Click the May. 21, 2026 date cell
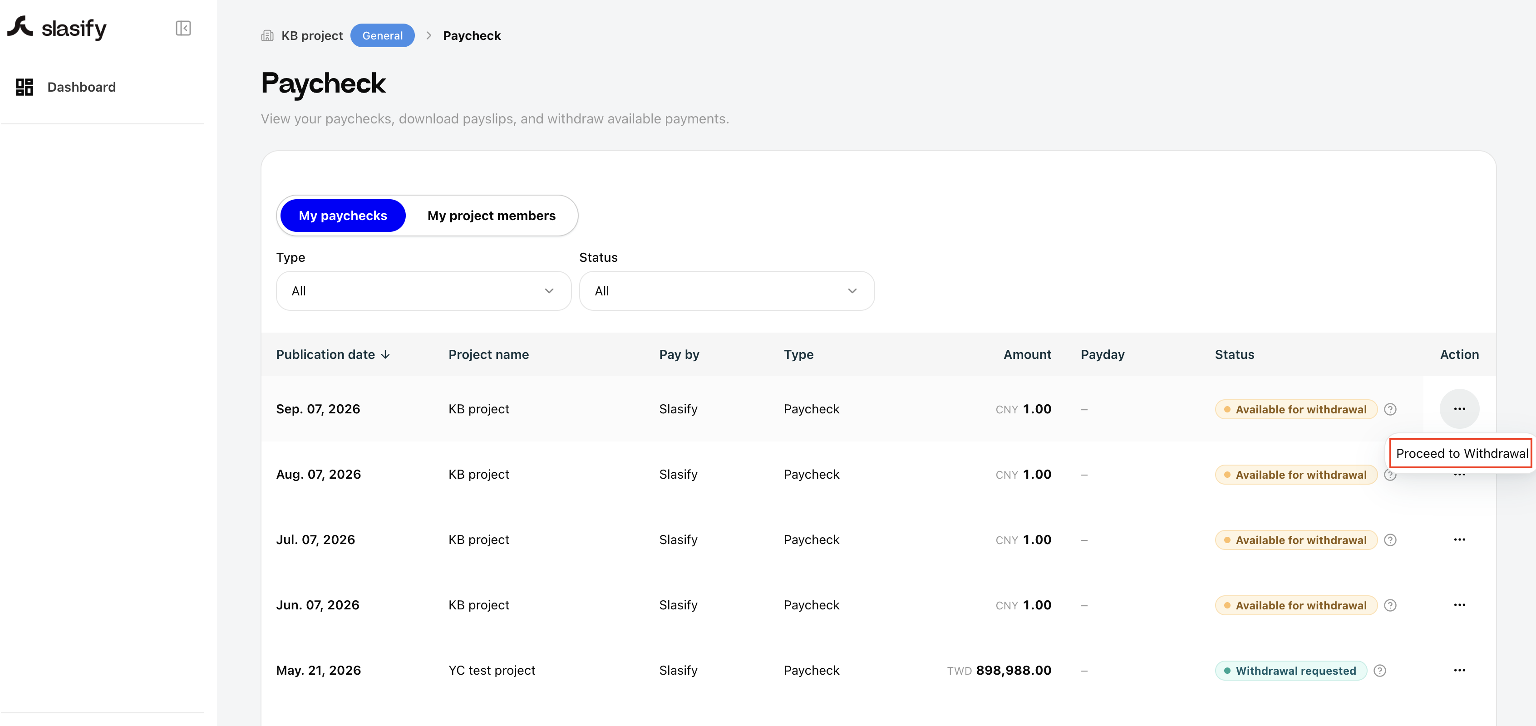This screenshot has width=1536, height=726. click(318, 670)
